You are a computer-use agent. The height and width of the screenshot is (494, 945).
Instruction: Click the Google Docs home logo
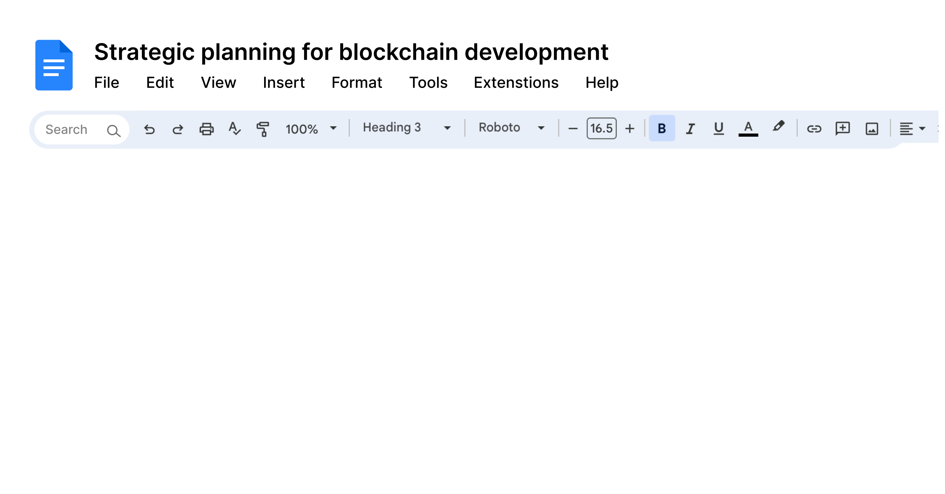click(x=54, y=65)
